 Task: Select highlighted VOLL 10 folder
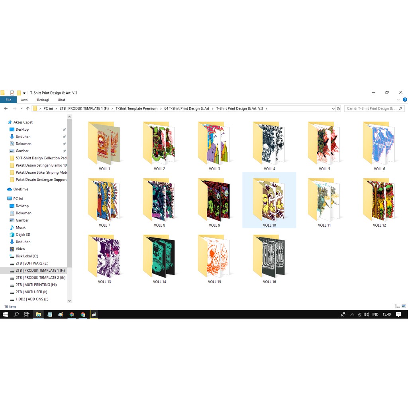269,200
